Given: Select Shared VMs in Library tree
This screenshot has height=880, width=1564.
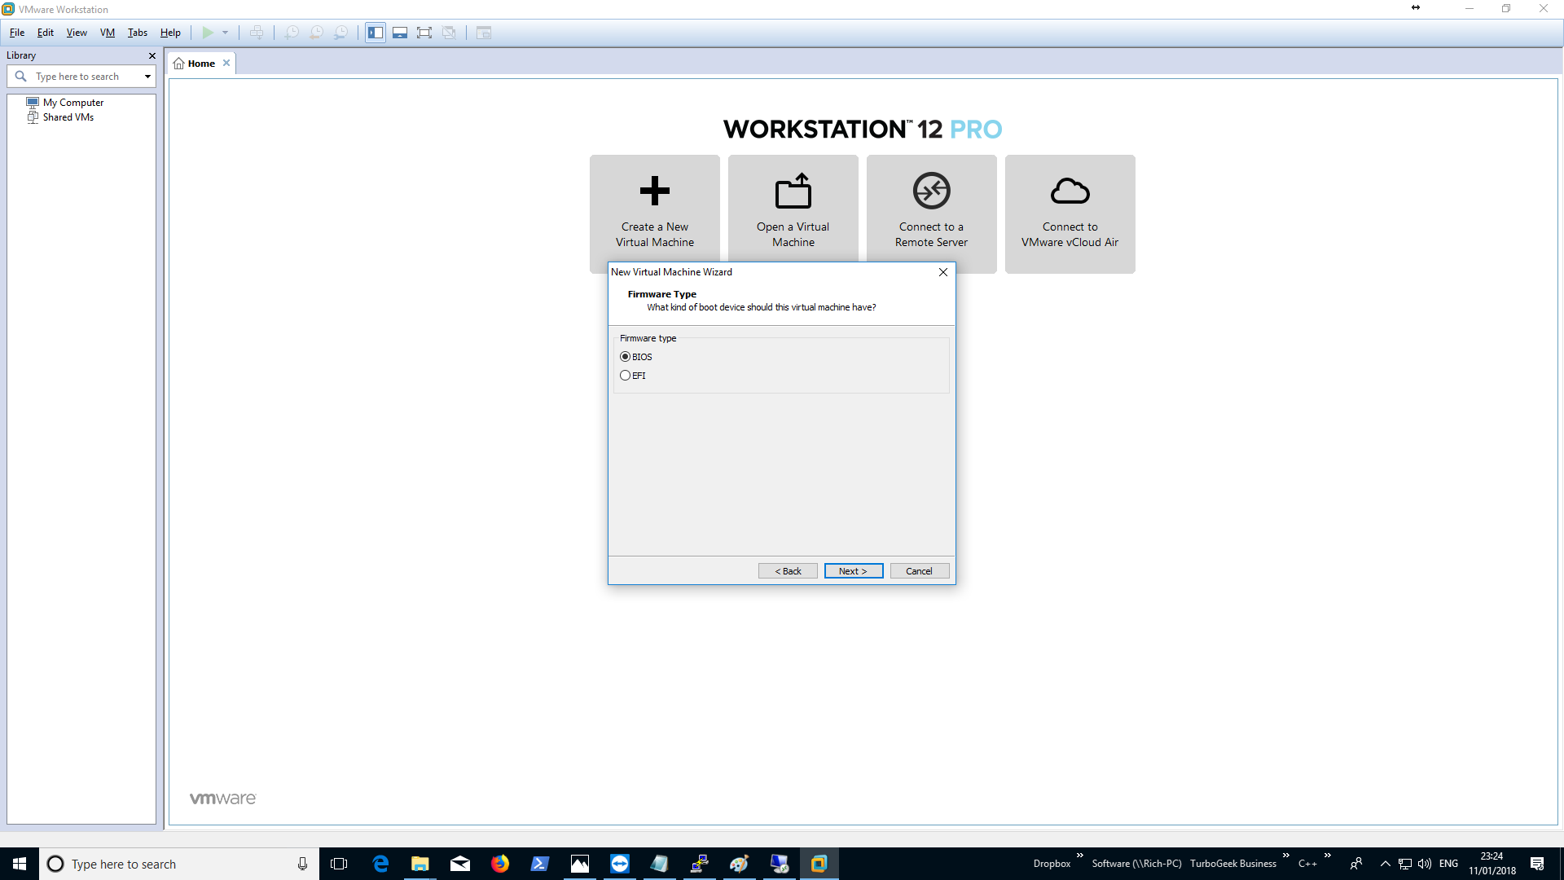Looking at the screenshot, I should point(68,117).
